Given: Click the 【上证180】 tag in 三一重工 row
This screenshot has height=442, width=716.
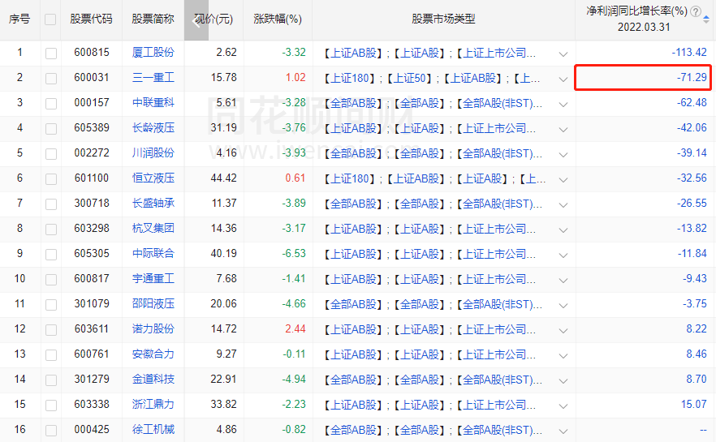Looking at the screenshot, I should click(x=349, y=79).
